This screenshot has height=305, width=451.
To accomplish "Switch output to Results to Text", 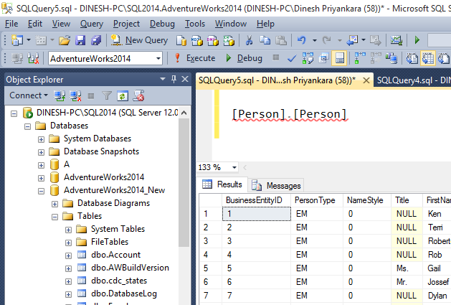I will [x=412, y=58].
